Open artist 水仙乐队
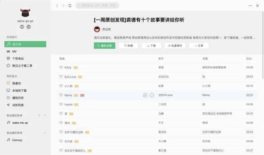Image resolution: width=264 pixels, height=155 pixels. click(163, 77)
